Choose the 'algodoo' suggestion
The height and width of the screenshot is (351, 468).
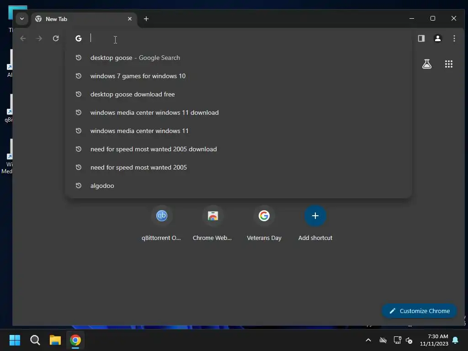(239, 186)
